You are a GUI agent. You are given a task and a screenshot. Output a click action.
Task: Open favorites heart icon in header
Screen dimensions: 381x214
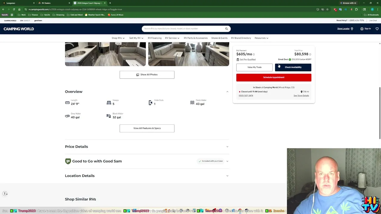click(377, 29)
